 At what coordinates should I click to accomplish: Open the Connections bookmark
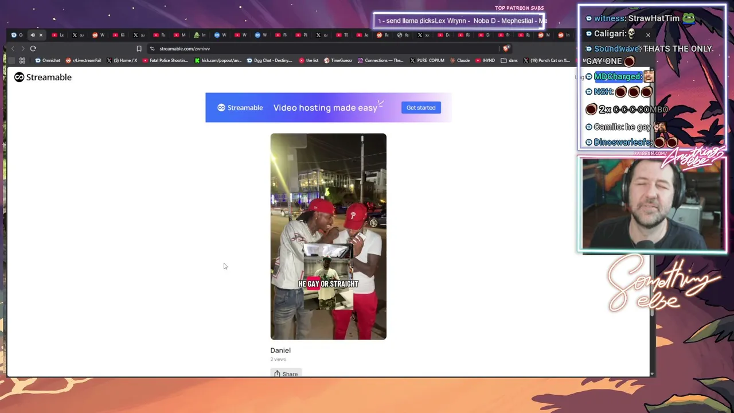[381, 60]
